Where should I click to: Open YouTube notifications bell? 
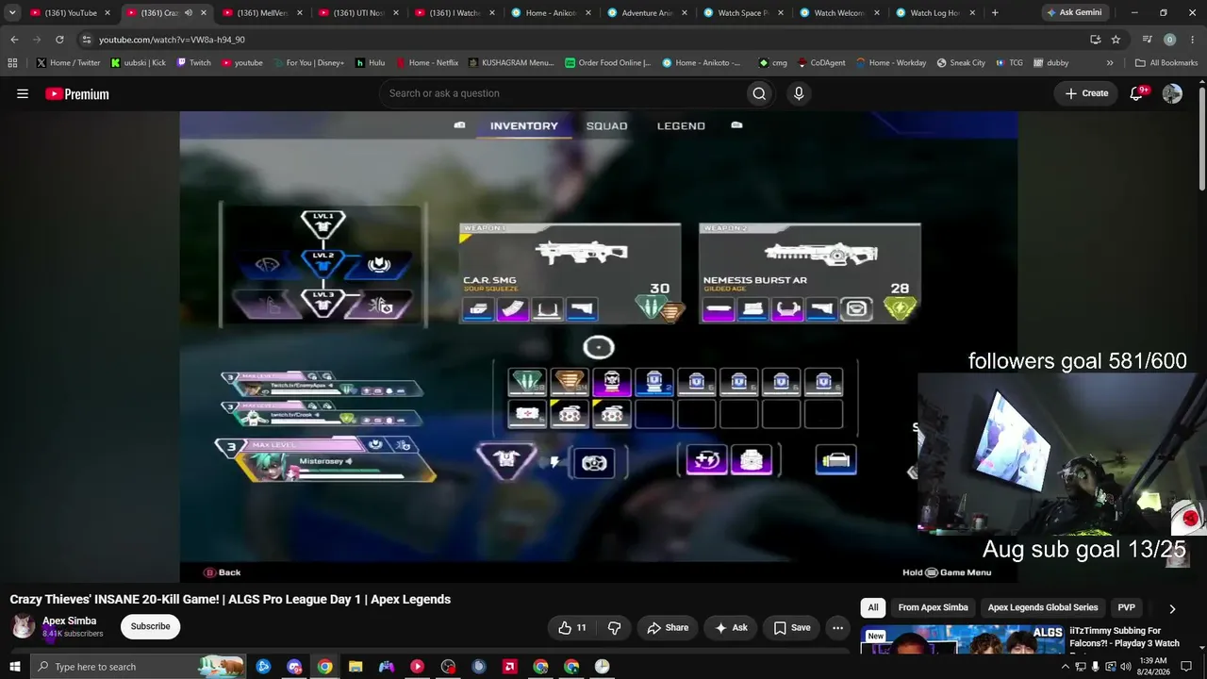tap(1137, 93)
